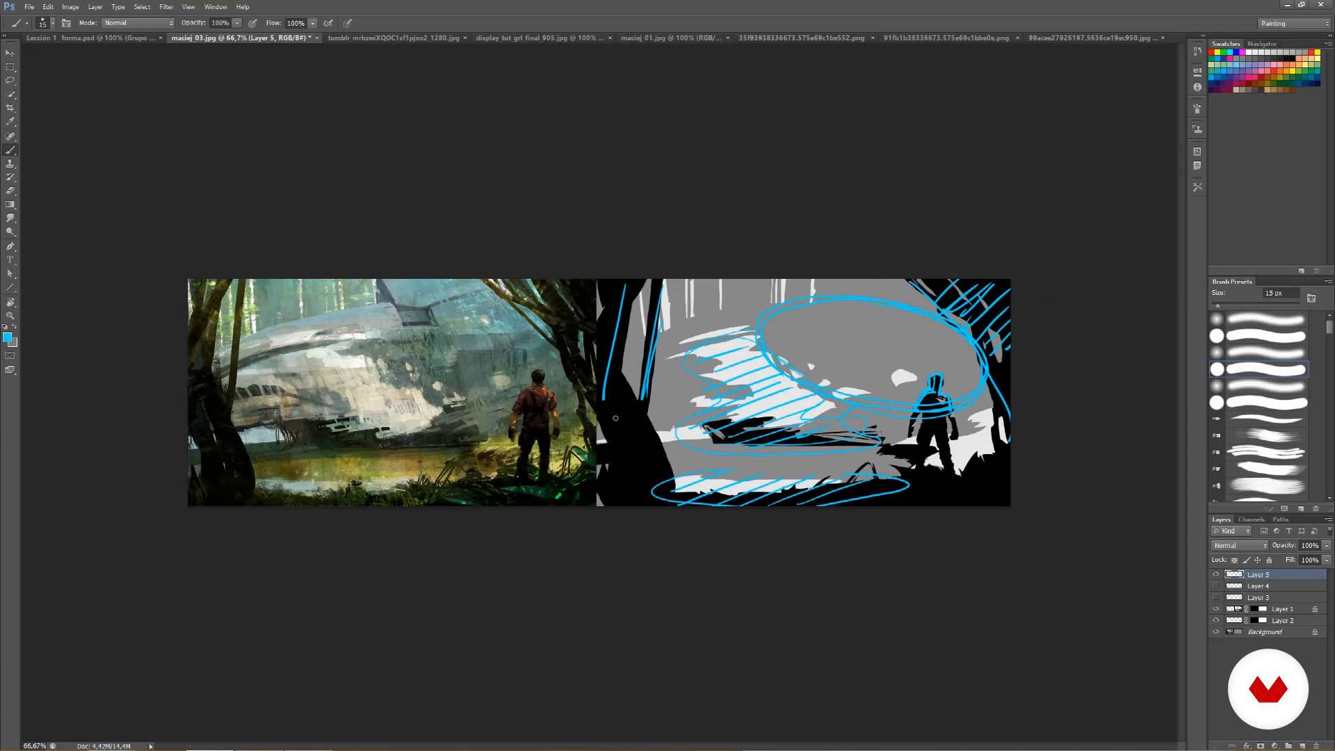Screen dimensions: 1335x751
Task: Open the Clone Source panel icon
Action: tap(1197, 129)
